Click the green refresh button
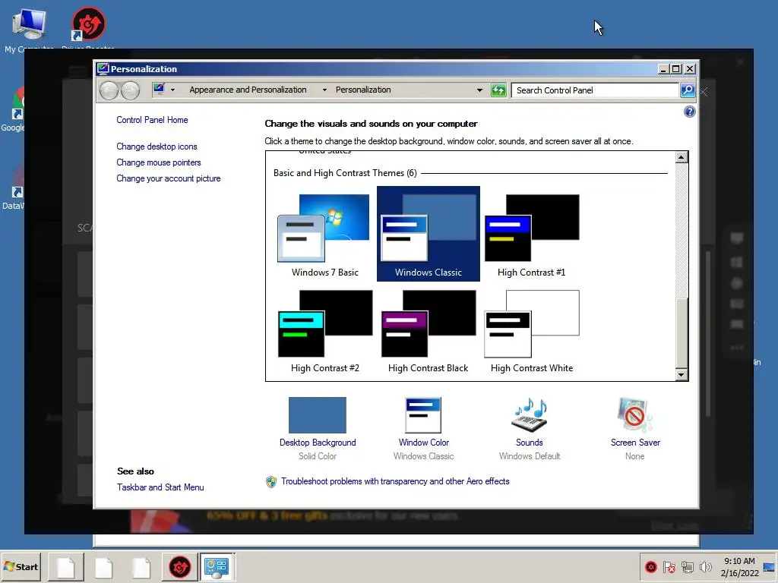Viewport: 778px width, 583px height. point(498,90)
